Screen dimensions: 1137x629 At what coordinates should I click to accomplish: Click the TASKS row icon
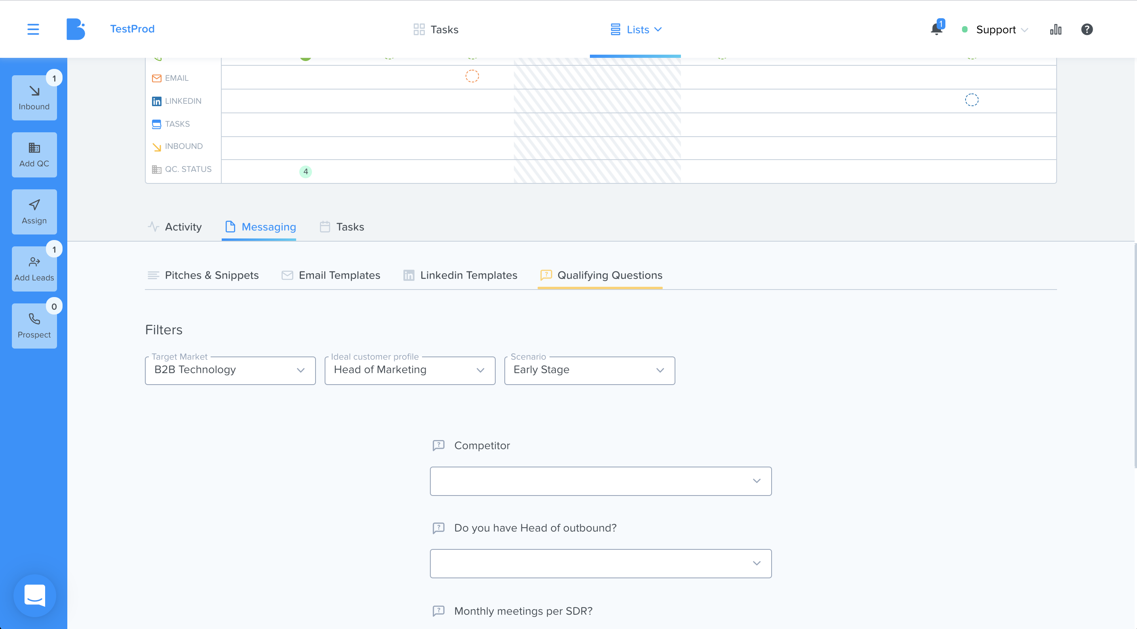[156, 124]
